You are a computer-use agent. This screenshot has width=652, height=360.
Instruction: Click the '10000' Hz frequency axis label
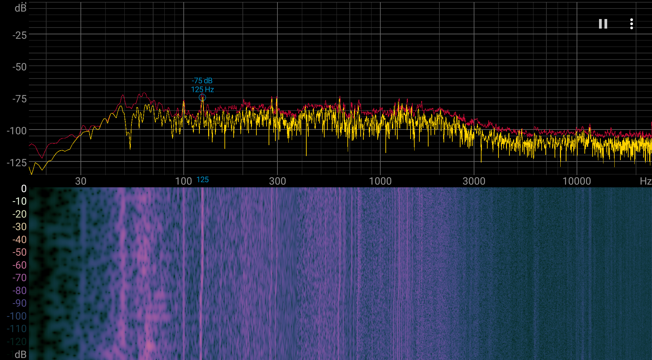[577, 181]
